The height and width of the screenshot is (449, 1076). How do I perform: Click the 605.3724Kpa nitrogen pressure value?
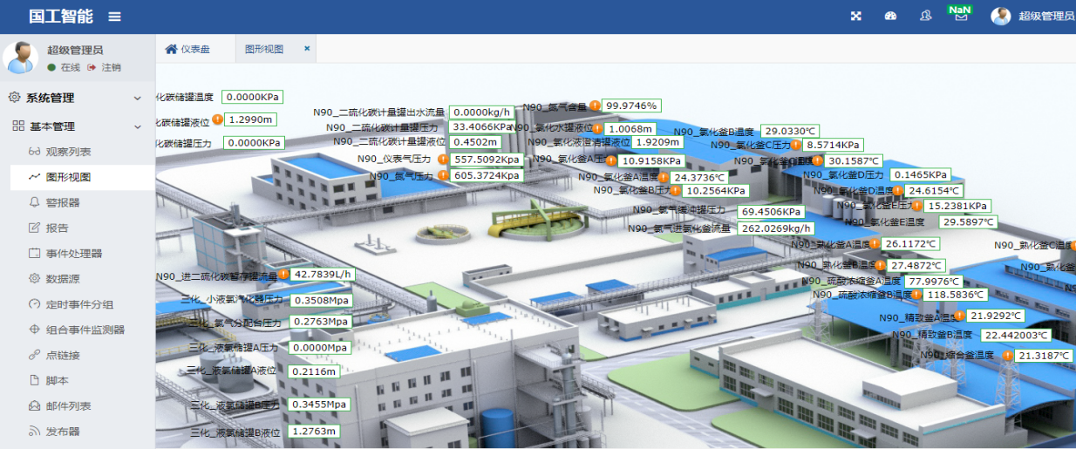click(486, 176)
